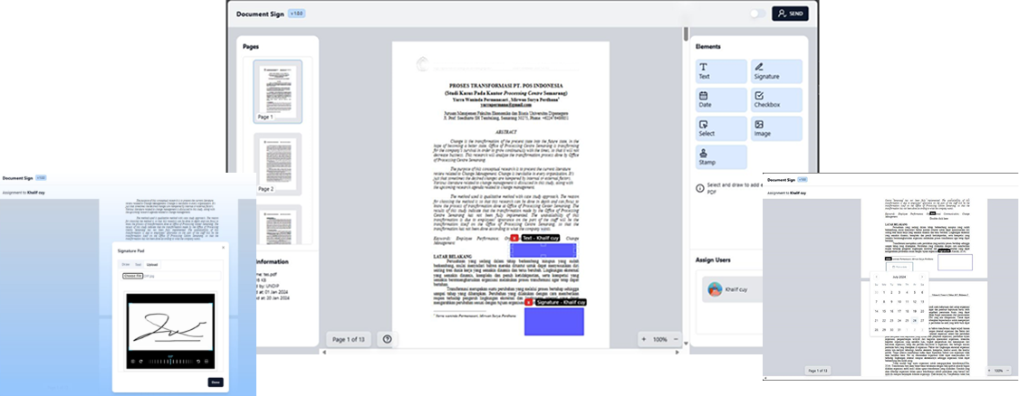This screenshot has height=396, width=1019.
Task: Click the July 2024 calendar header
Action: click(899, 277)
